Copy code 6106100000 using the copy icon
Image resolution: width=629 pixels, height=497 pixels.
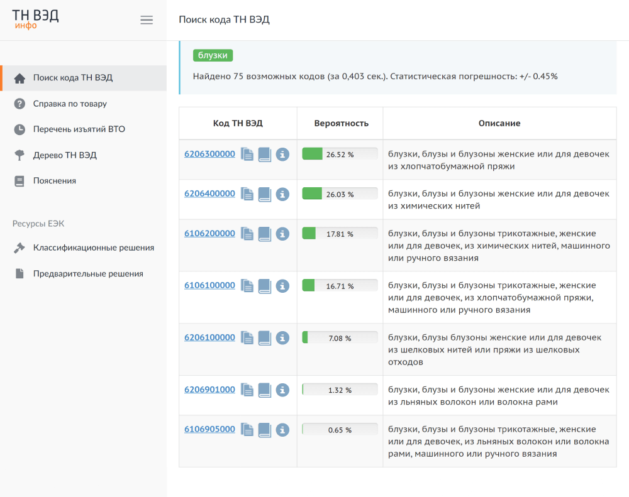point(247,286)
